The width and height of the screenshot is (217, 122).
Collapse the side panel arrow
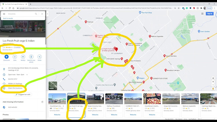(47, 14)
